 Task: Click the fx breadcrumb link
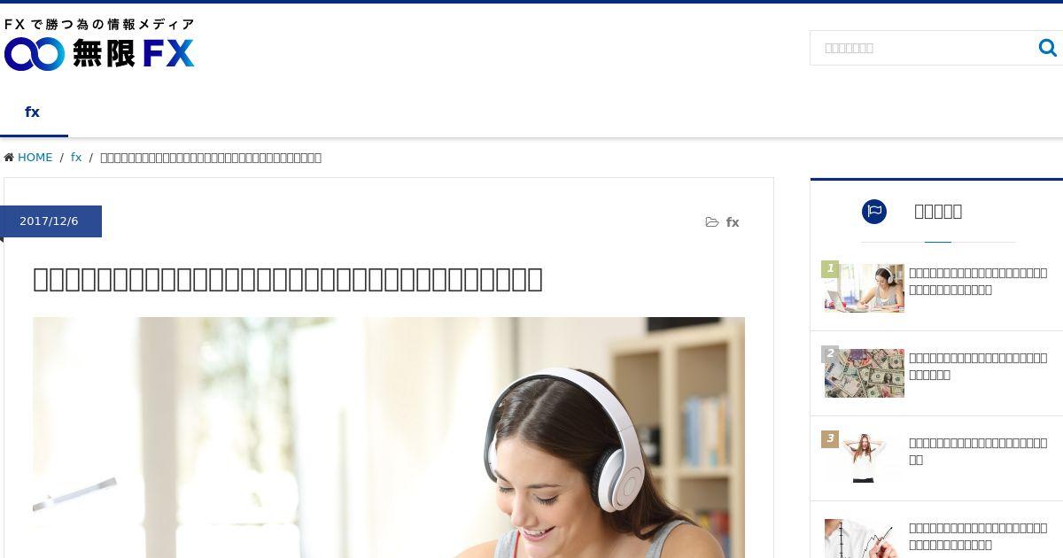coord(76,158)
